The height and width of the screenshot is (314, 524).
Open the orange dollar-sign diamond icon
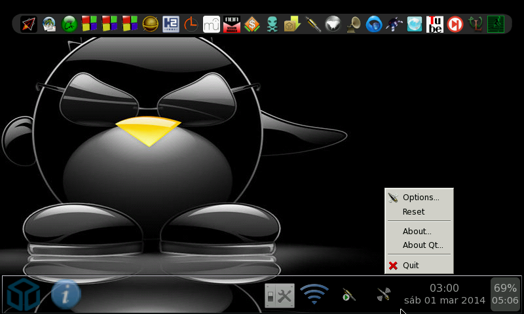[x=252, y=24]
